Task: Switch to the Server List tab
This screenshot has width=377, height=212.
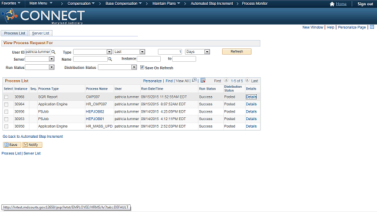Action: [x=41, y=33]
